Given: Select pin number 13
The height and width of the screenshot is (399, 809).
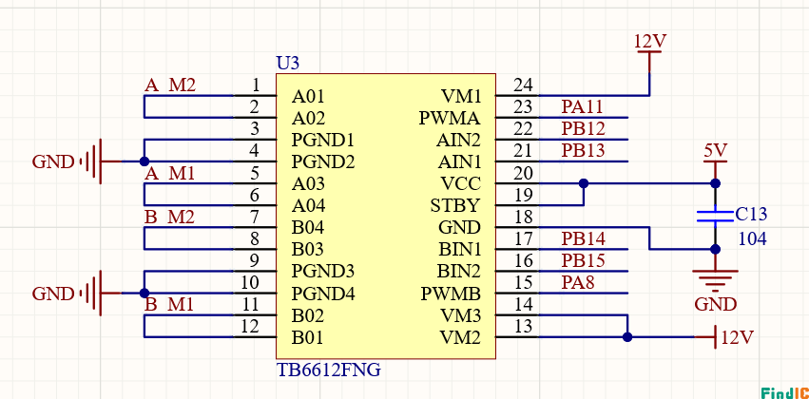Looking at the screenshot, I should coord(523,327).
